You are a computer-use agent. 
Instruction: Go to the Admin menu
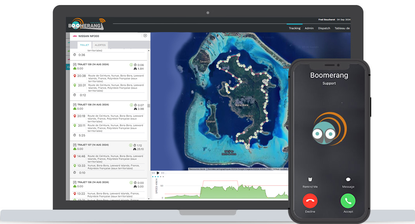click(309, 28)
